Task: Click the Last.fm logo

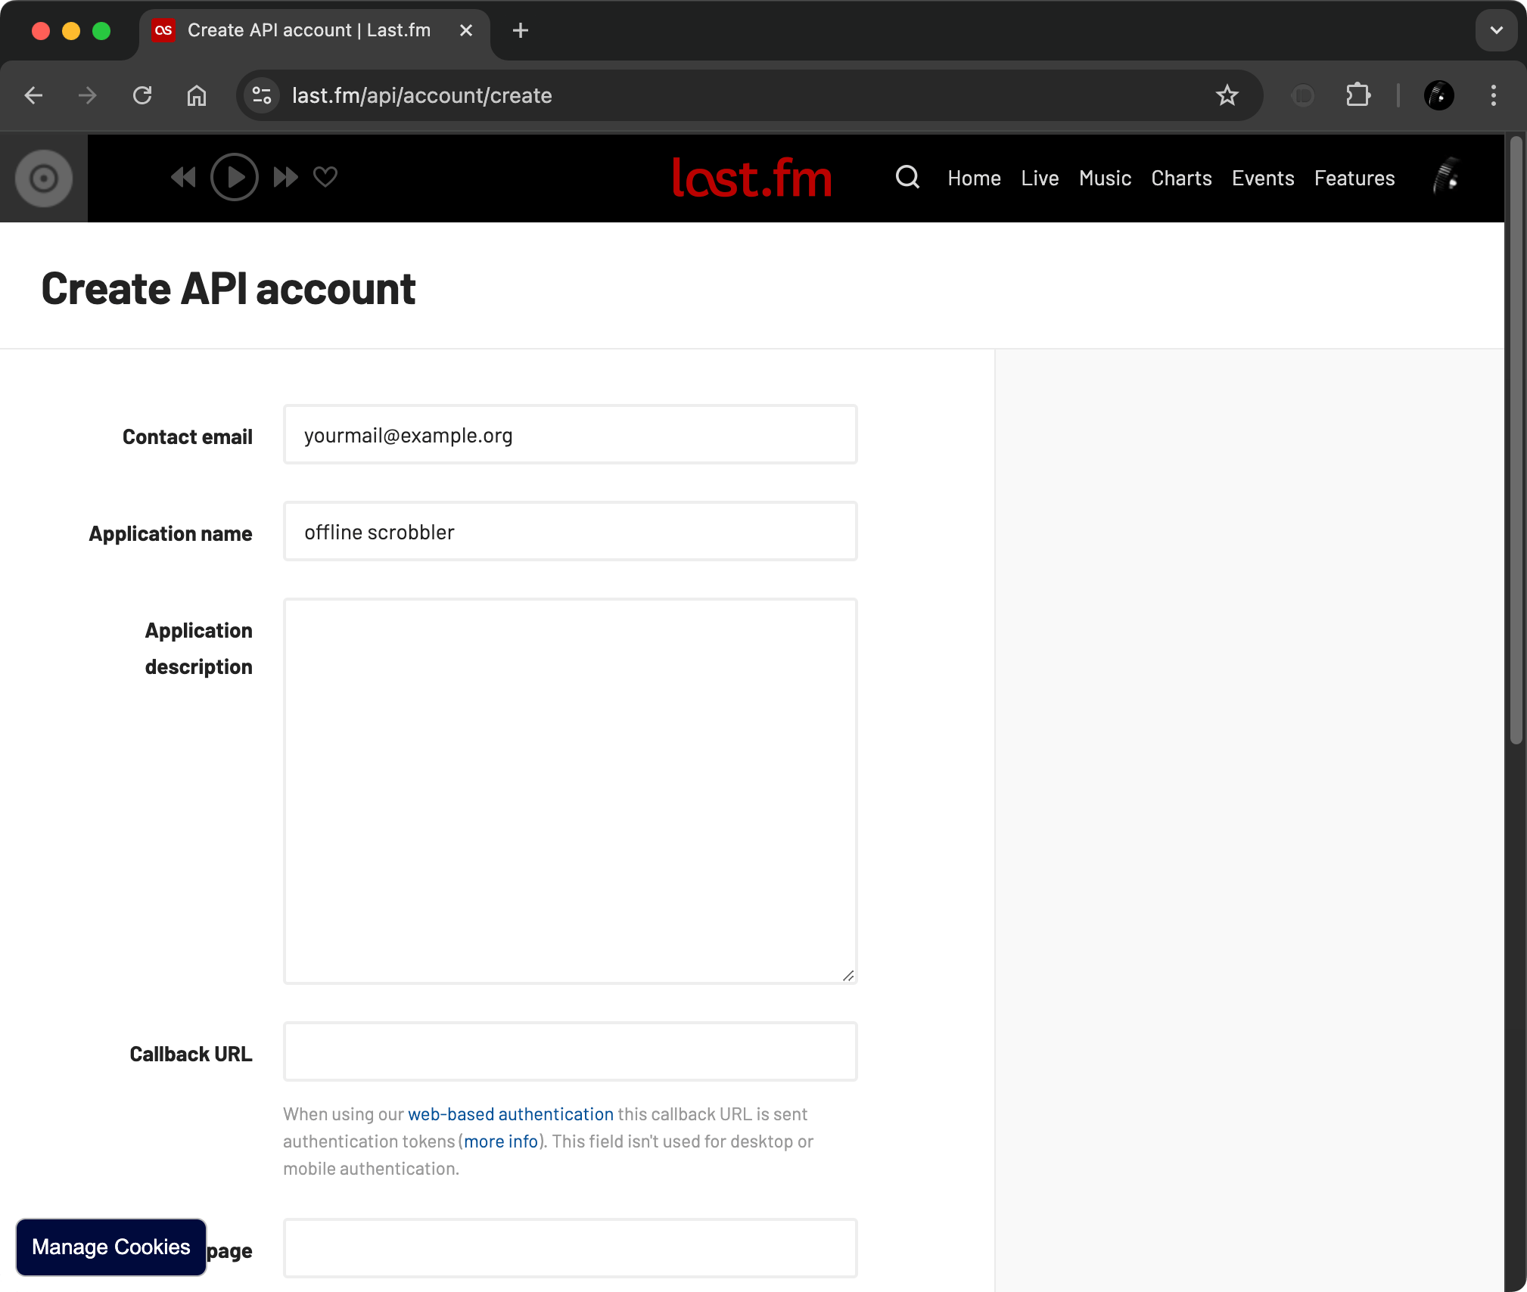Action: click(751, 178)
